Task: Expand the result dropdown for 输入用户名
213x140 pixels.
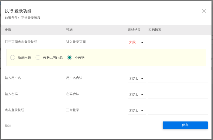Action: click(x=137, y=78)
